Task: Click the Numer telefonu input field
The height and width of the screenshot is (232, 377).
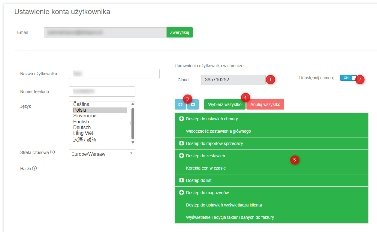Action: click(102, 92)
